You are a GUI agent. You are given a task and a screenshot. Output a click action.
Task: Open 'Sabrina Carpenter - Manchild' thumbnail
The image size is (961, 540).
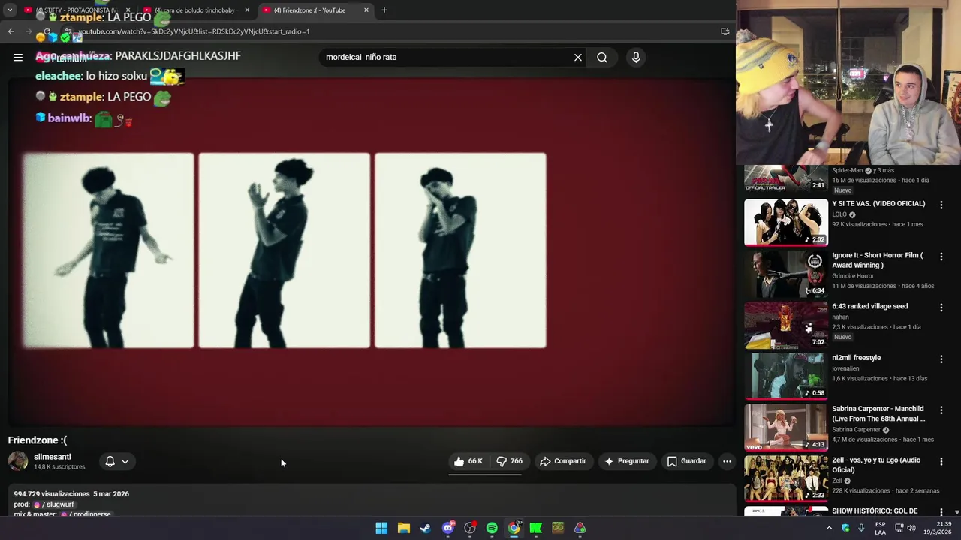tap(786, 427)
